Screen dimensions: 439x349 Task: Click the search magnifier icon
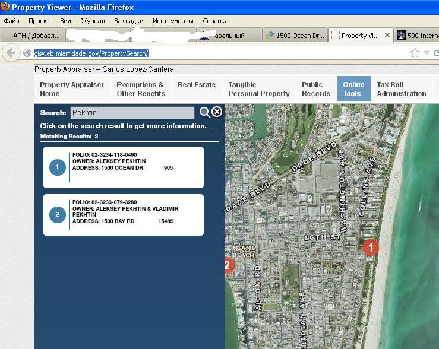(204, 112)
